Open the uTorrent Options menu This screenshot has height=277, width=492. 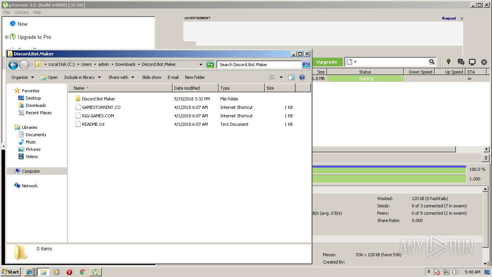point(22,12)
